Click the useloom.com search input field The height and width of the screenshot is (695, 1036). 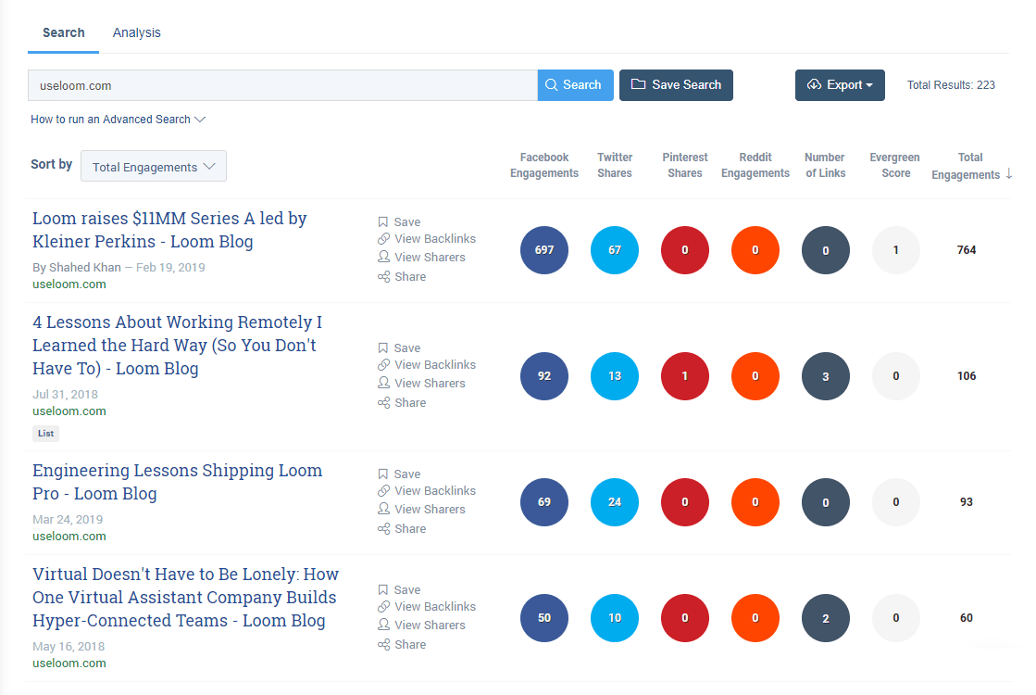[282, 85]
